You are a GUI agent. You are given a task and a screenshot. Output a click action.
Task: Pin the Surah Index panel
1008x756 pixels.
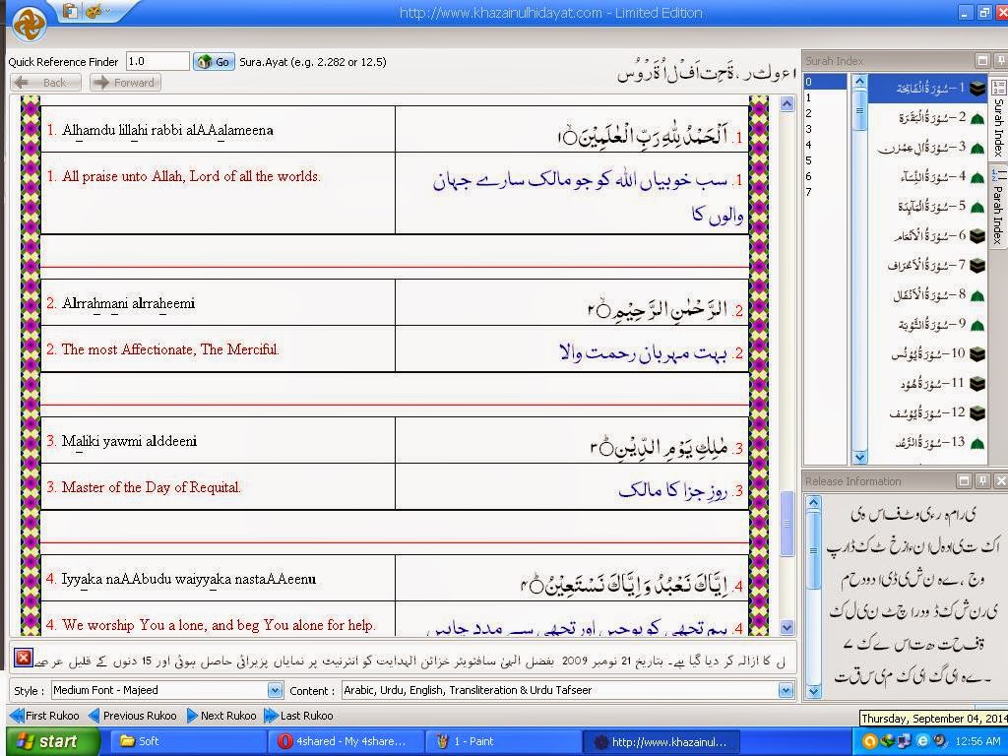coord(1000,60)
